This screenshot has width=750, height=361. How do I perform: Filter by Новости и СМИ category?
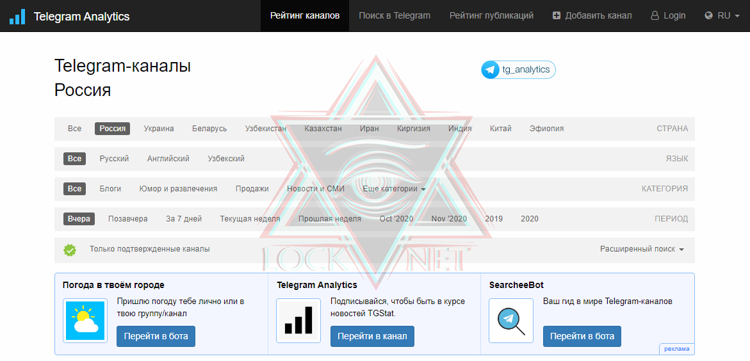click(316, 189)
